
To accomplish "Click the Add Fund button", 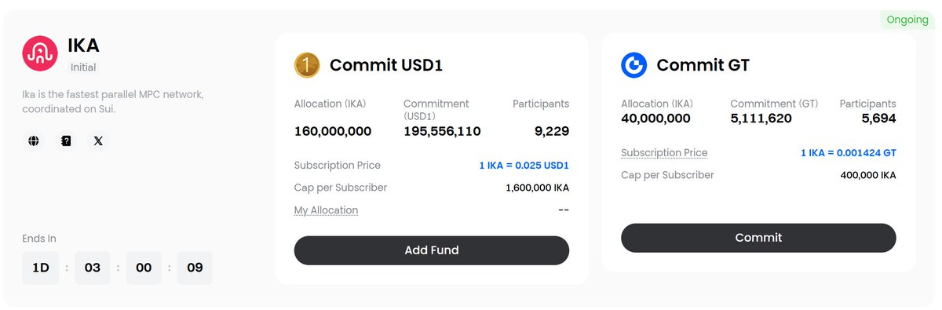I will click(x=432, y=250).
